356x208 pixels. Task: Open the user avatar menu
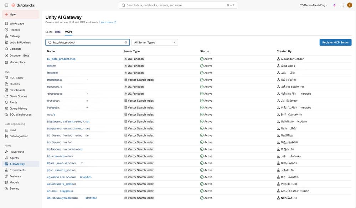coord(350,5)
